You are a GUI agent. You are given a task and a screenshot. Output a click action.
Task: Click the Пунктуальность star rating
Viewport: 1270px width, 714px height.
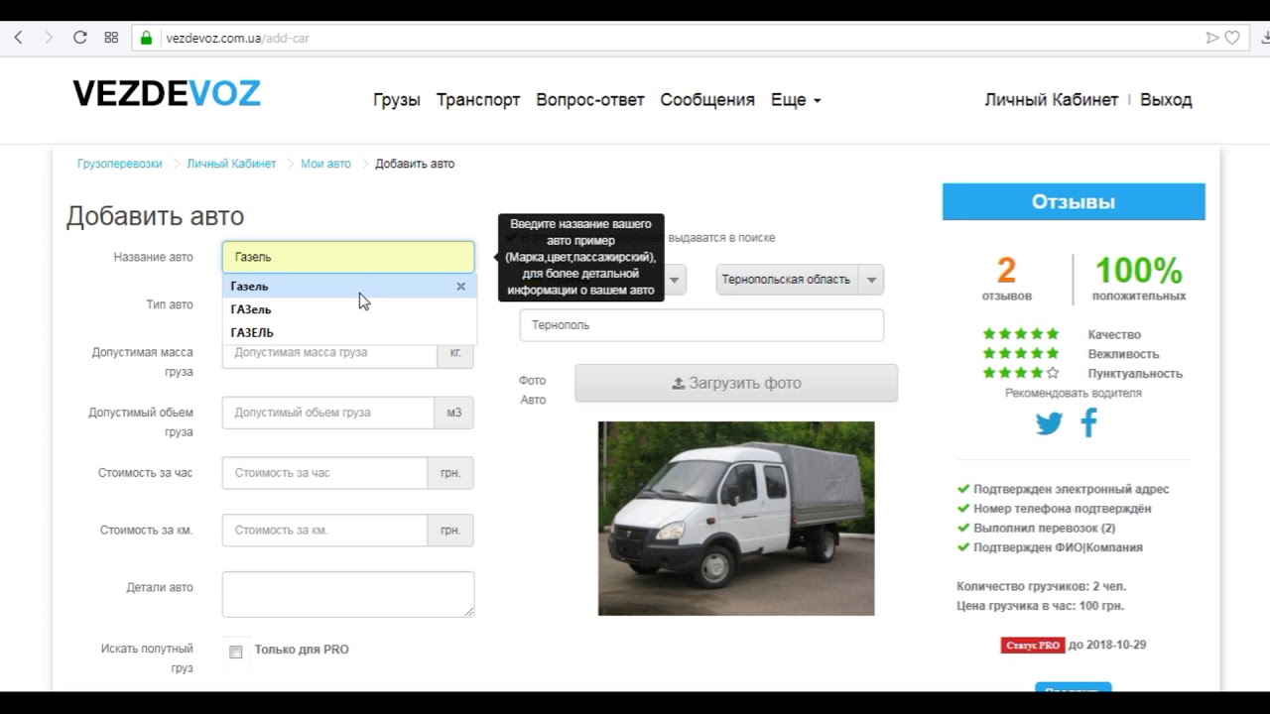[x=1021, y=374]
